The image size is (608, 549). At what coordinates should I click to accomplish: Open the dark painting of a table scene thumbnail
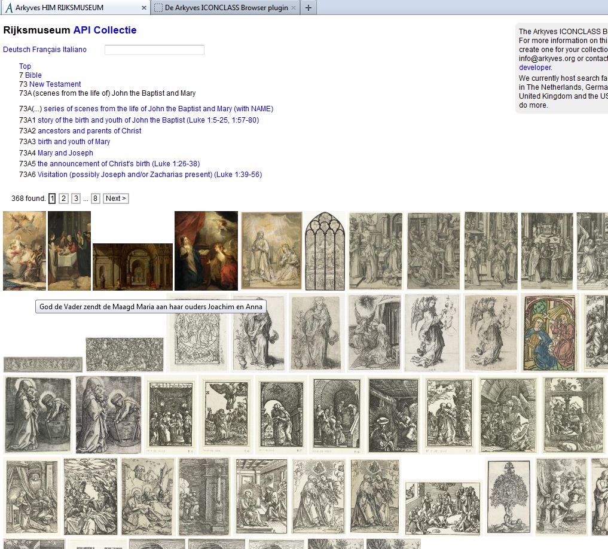[x=69, y=251]
